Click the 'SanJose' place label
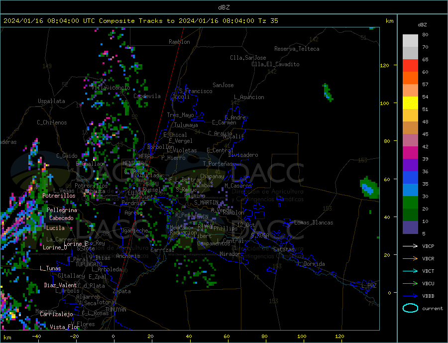This screenshot has width=448, height=343. tap(223, 85)
